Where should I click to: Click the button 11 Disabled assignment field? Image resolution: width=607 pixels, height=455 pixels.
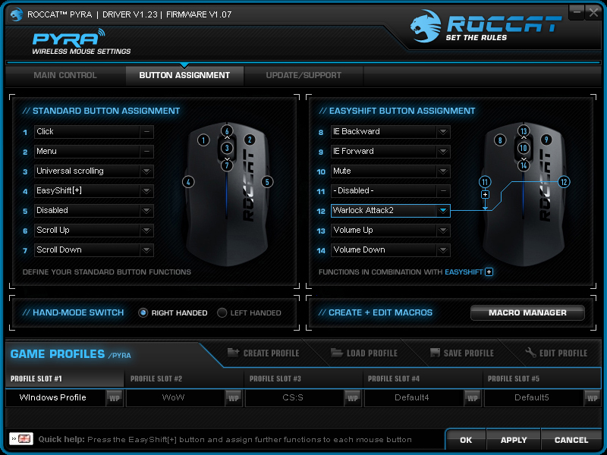(391, 191)
